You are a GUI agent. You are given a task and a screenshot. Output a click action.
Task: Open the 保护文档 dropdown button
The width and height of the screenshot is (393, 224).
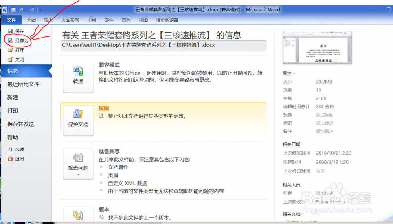click(x=78, y=121)
